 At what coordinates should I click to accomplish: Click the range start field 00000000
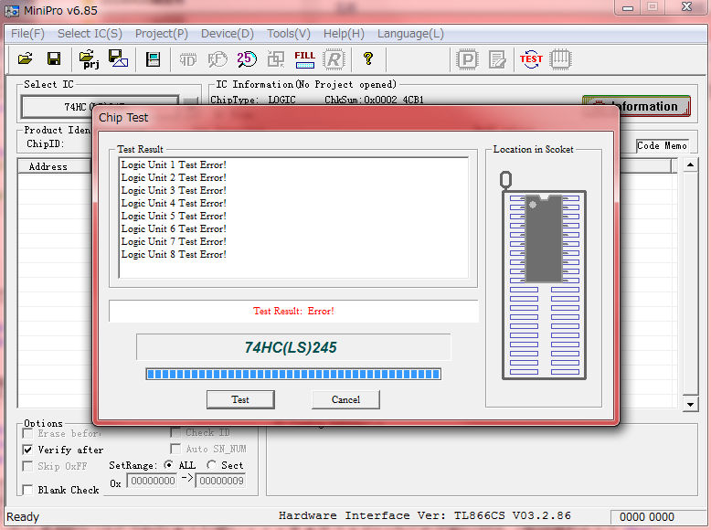(x=153, y=481)
